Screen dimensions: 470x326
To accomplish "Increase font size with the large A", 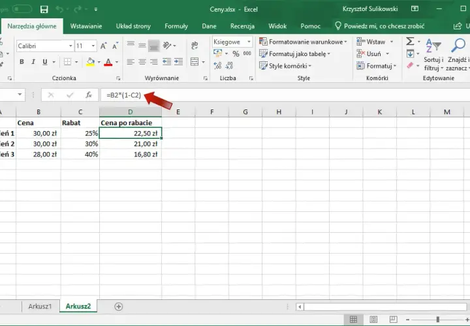I will (104, 46).
